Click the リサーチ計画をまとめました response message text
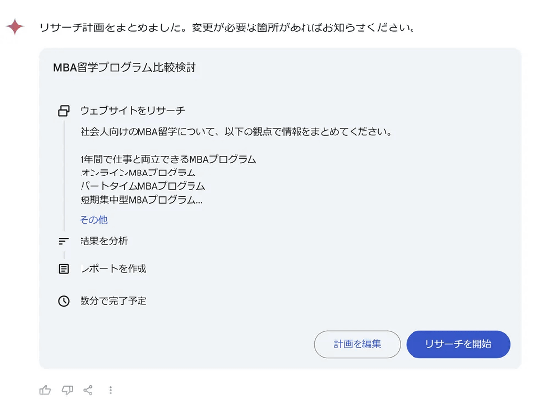Screen dimensions: 550x401 tap(227, 27)
